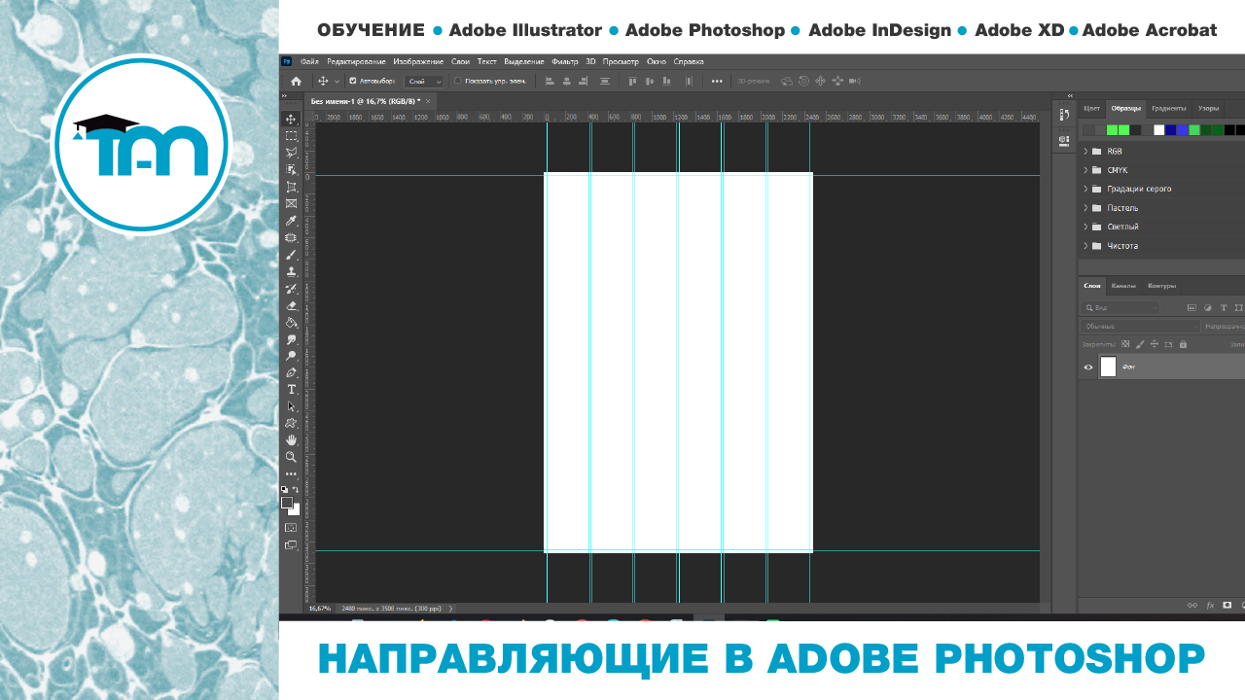Screen dimensions: 1245x700
Task: Select the Brush tool
Action: (x=291, y=255)
